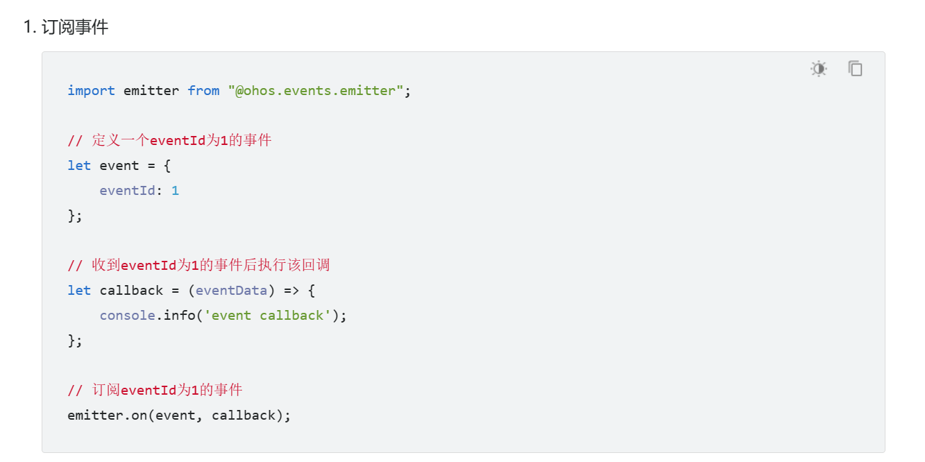Screen dimensions: 925x462
Task: Click the 'console.info' call
Action: point(148,315)
